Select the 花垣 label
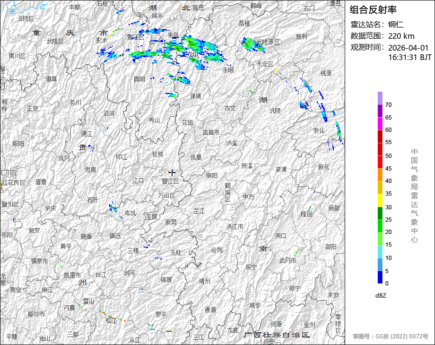 pos(188,122)
